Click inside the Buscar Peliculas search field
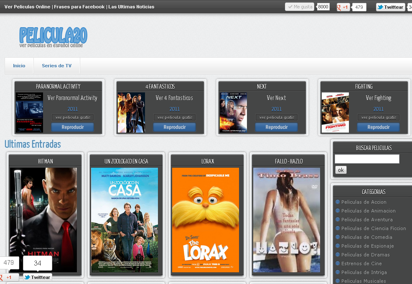 pos(366,159)
